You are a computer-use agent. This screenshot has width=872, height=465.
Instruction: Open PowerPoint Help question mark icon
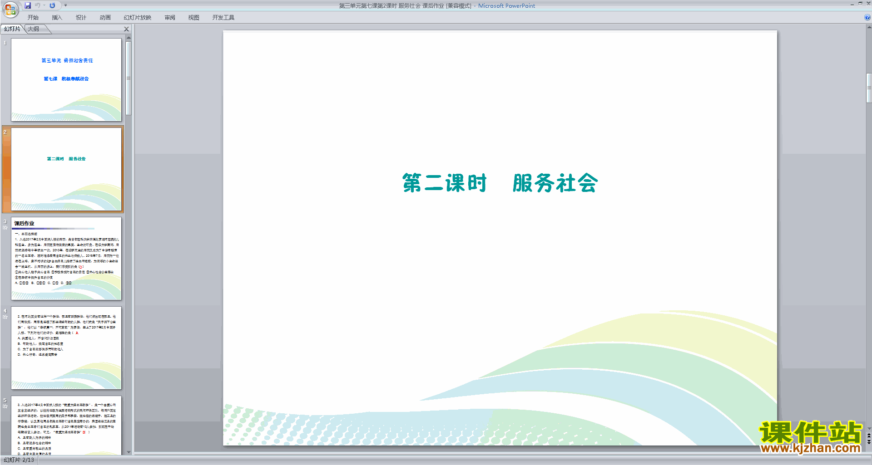tap(867, 18)
